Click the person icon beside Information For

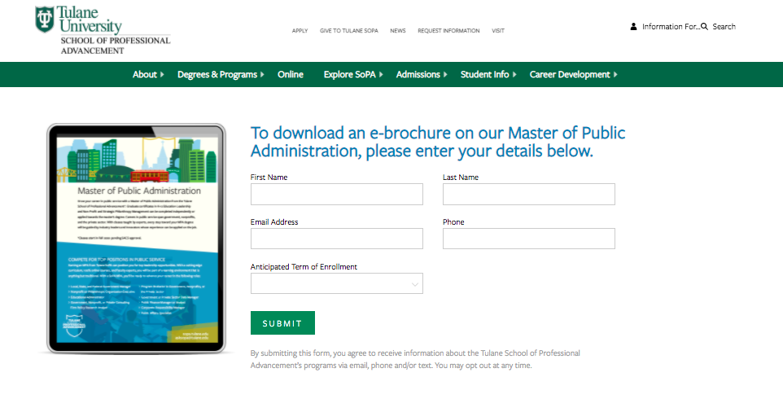click(x=633, y=27)
